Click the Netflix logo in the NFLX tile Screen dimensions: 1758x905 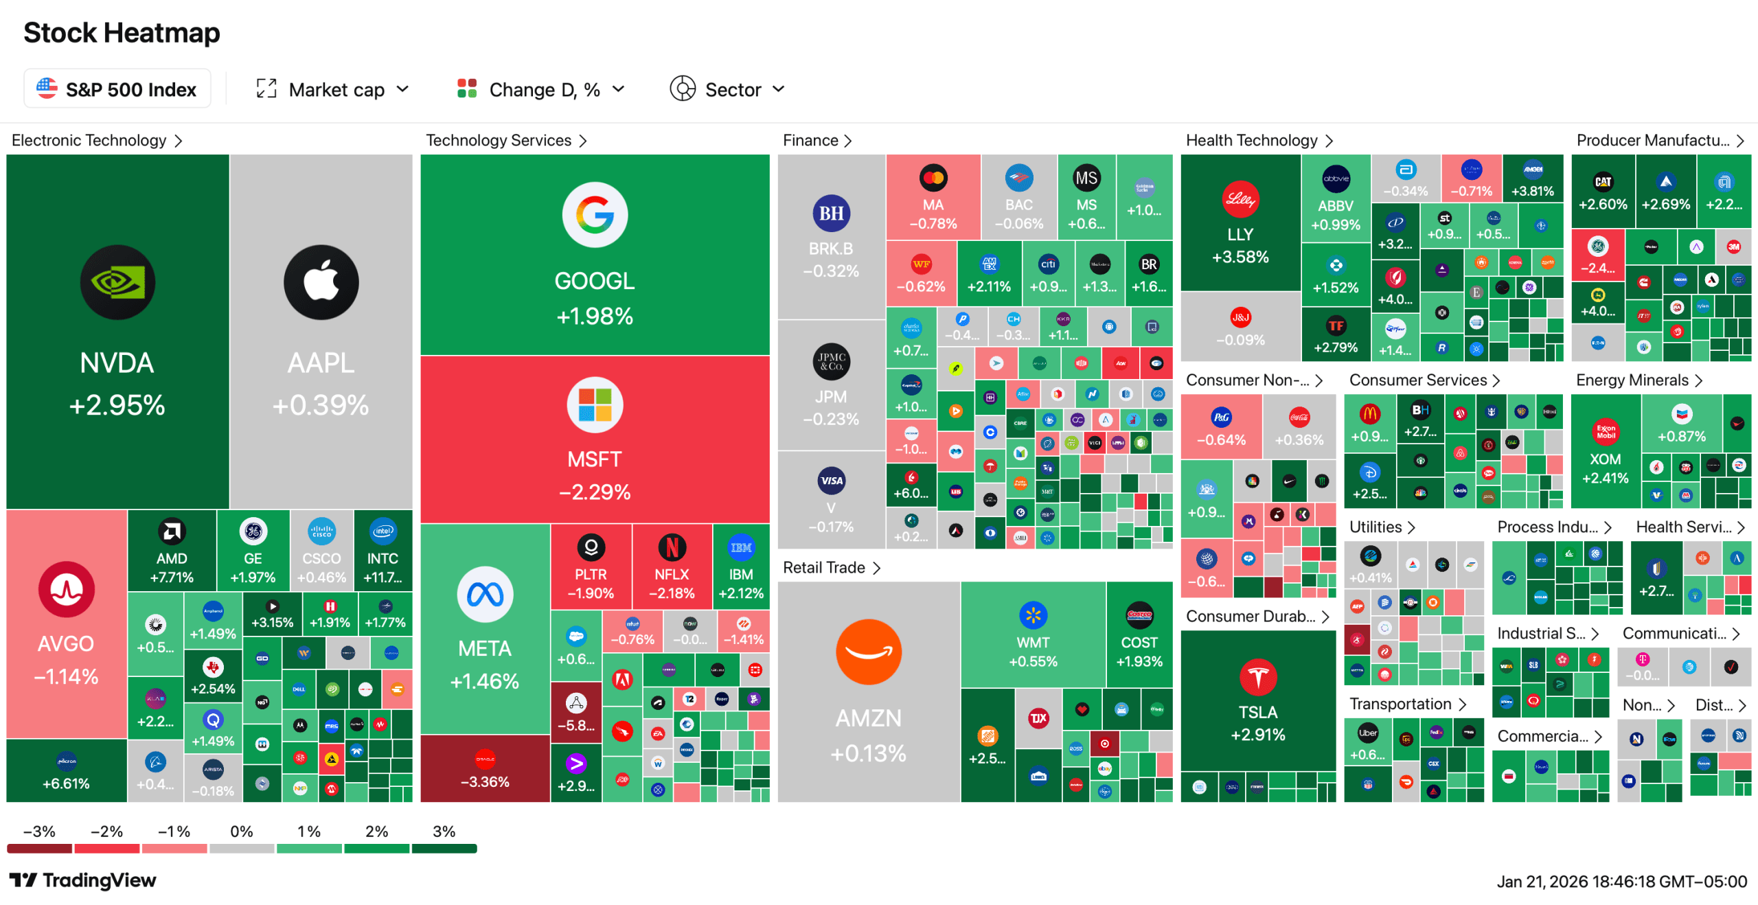point(672,547)
